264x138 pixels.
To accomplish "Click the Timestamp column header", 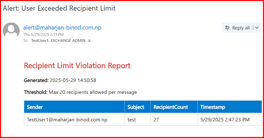I will pyautogui.click(x=213, y=107).
